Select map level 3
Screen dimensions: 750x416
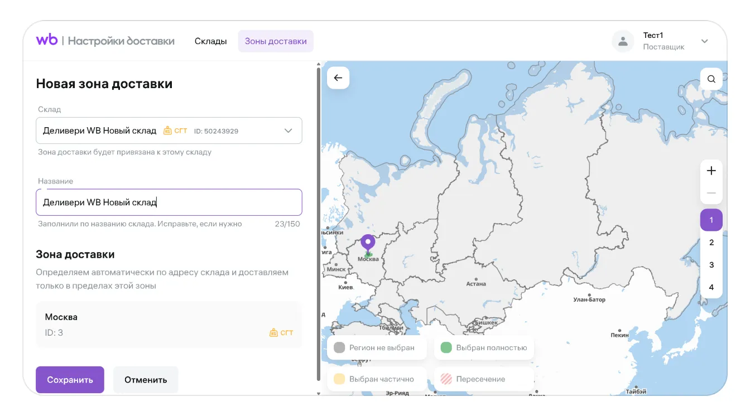tap(711, 265)
